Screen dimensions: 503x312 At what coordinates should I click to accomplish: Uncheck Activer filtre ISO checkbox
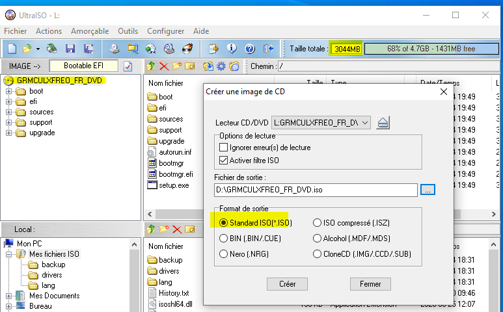[223, 160]
